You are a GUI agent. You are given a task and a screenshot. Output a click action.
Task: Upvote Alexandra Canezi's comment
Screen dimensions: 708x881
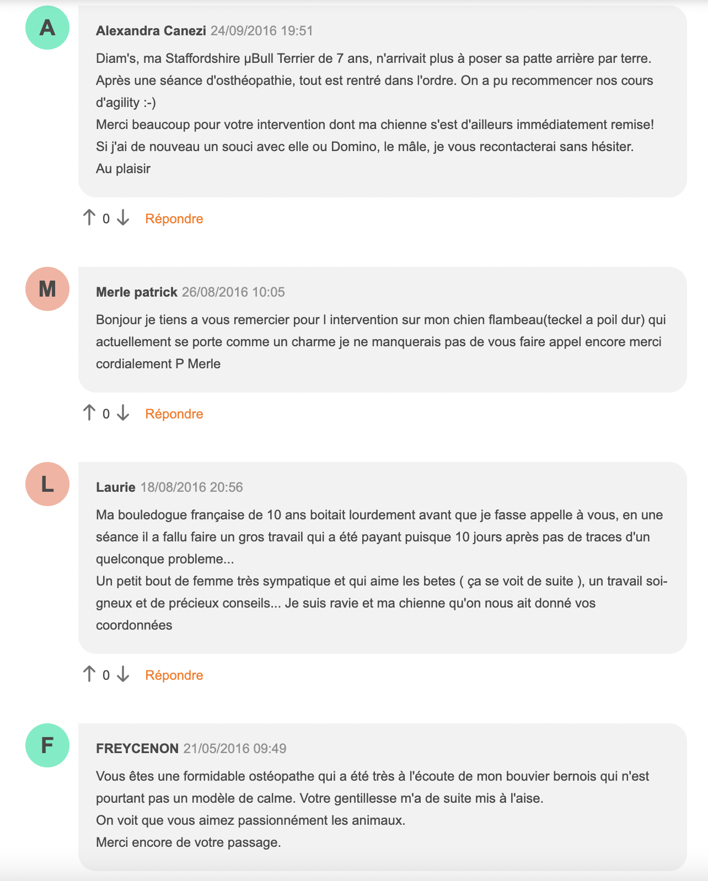pyautogui.click(x=89, y=218)
